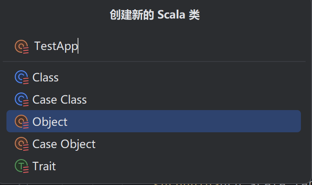Click the orange icon in the highlighted Object row
Screen dimensions: 312x185
pyautogui.click(x=22, y=122)
